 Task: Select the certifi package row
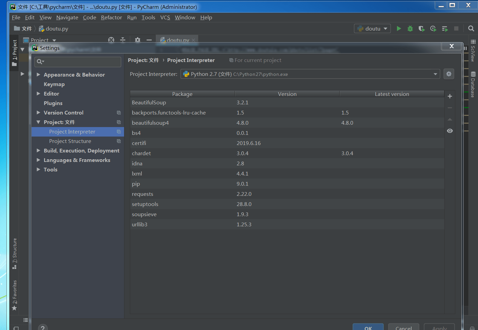[x=287, y=143]
